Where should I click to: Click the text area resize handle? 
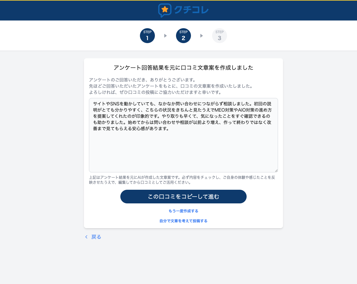point(276,171)
